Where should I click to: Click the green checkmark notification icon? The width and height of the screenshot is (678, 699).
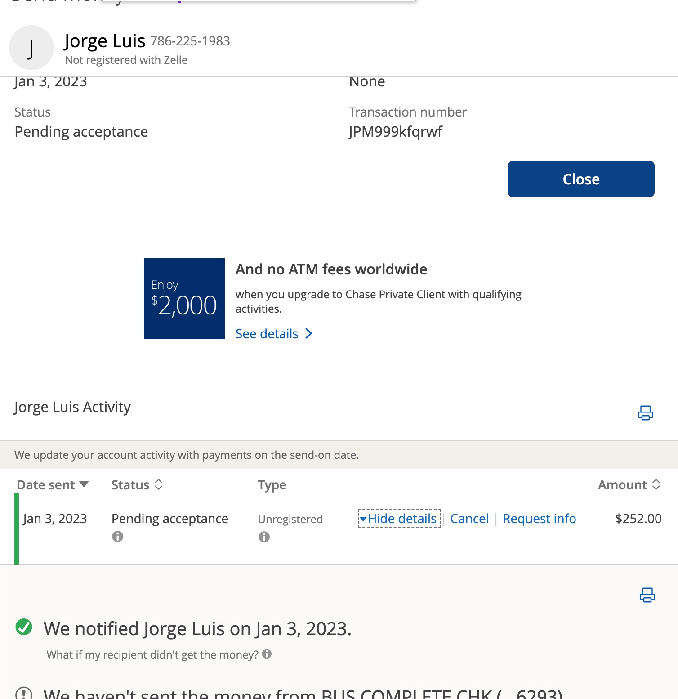(24, 627)
